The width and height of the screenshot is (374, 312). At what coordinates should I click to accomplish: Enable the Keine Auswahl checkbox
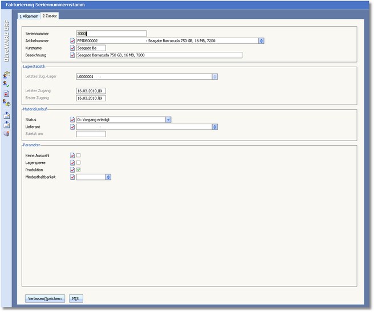79,155
